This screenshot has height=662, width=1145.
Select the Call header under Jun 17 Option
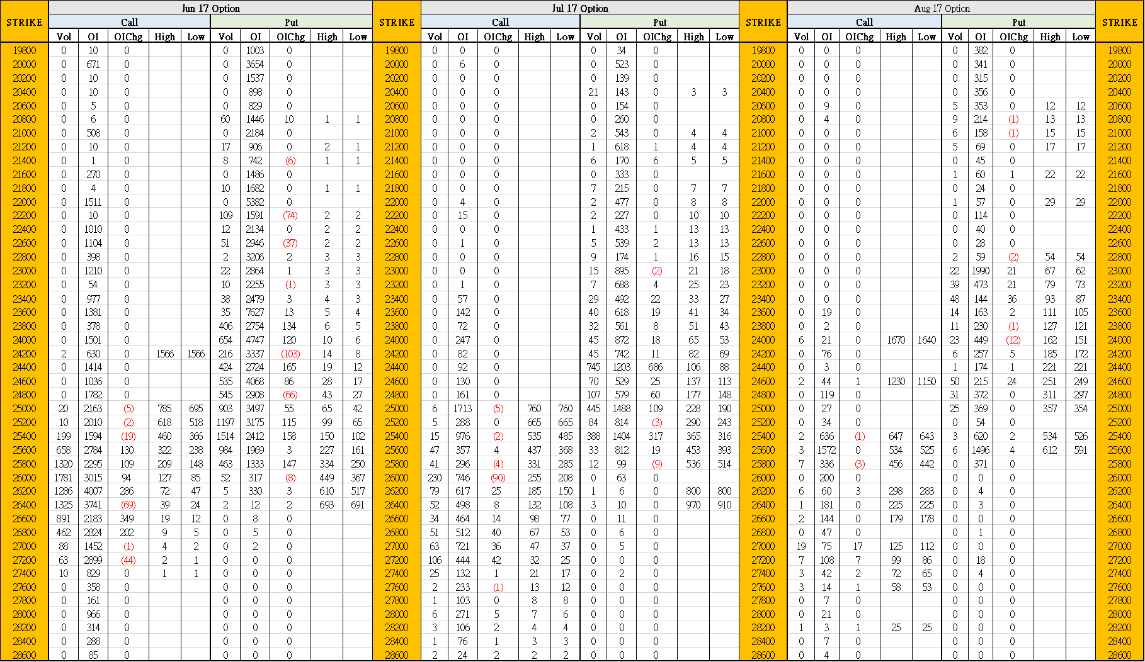(129, 22)
